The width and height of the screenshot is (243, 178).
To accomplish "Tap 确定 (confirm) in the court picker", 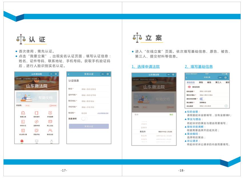I will tap(171, 114).
